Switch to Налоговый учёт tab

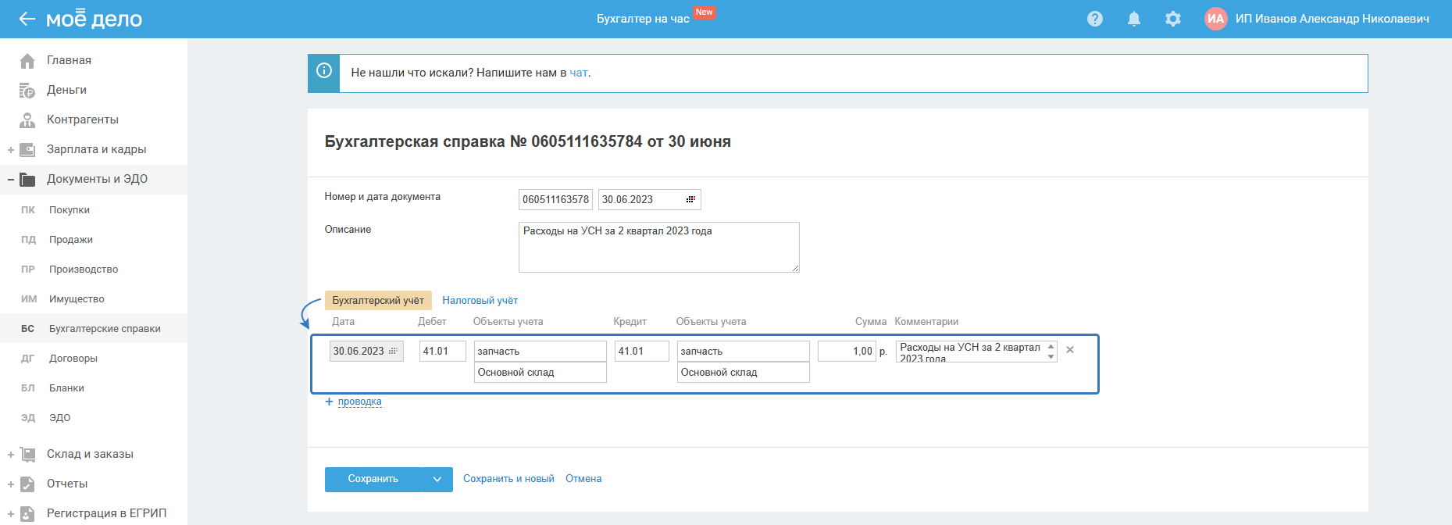480,301
